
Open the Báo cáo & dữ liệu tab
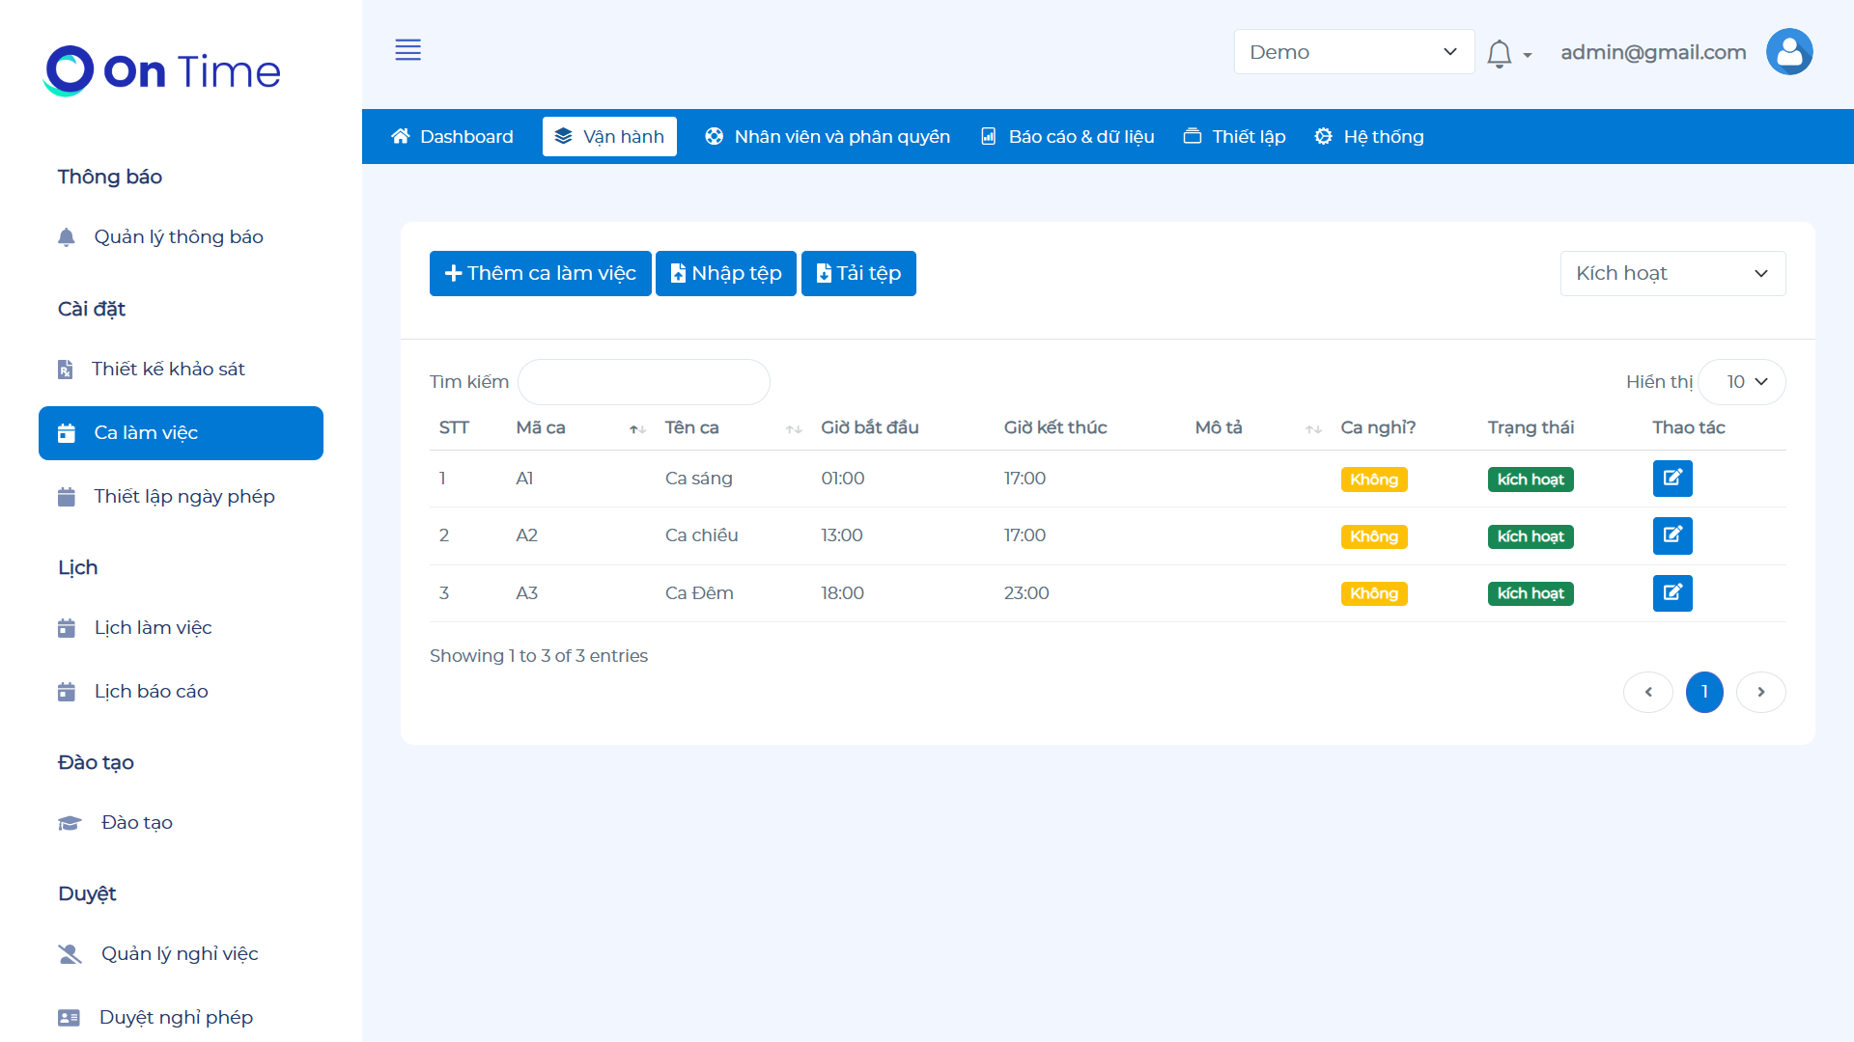pos(1067,137)
